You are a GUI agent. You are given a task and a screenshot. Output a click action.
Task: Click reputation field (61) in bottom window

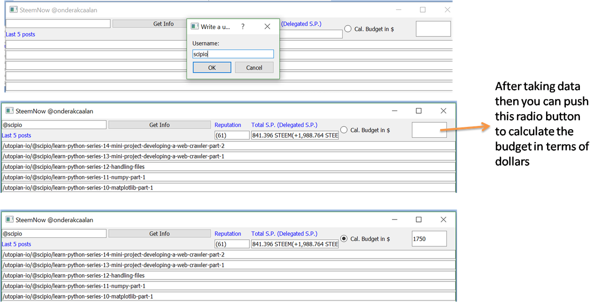pyautogui.click(x=232, y=244)
